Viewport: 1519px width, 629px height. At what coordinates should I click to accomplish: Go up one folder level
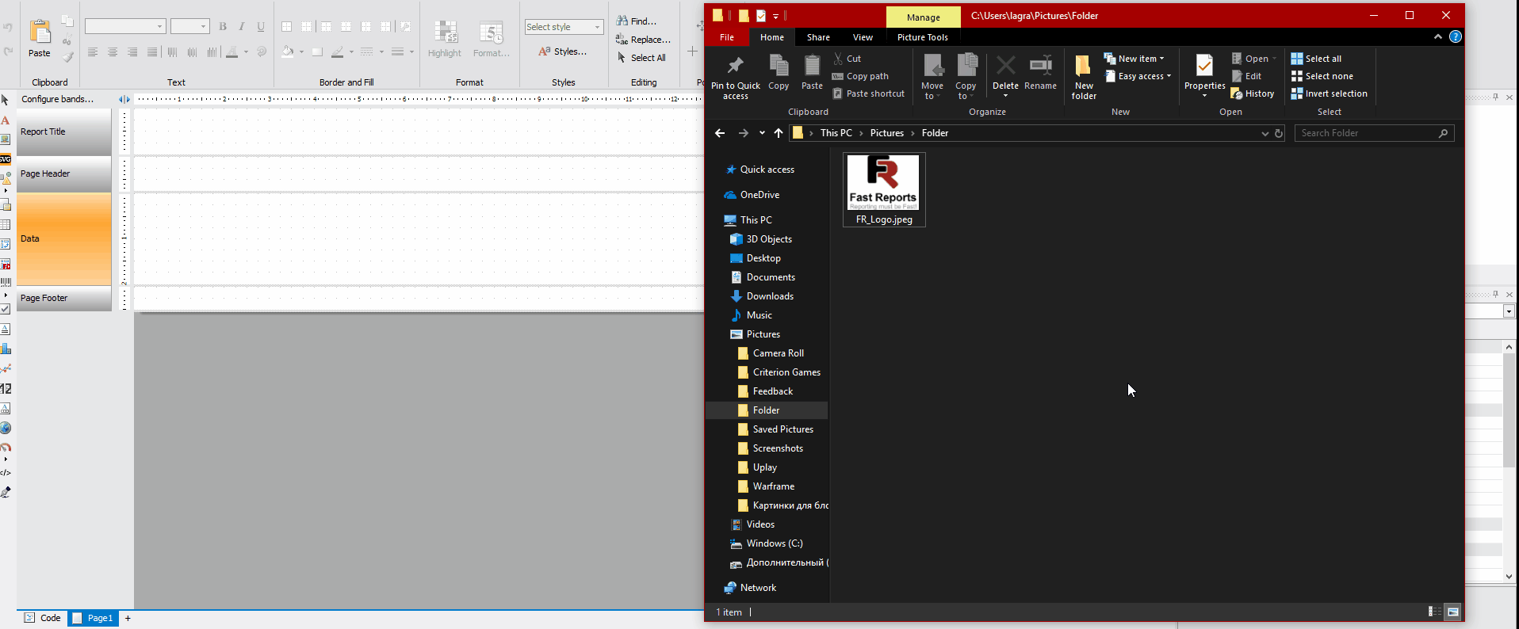779,133
